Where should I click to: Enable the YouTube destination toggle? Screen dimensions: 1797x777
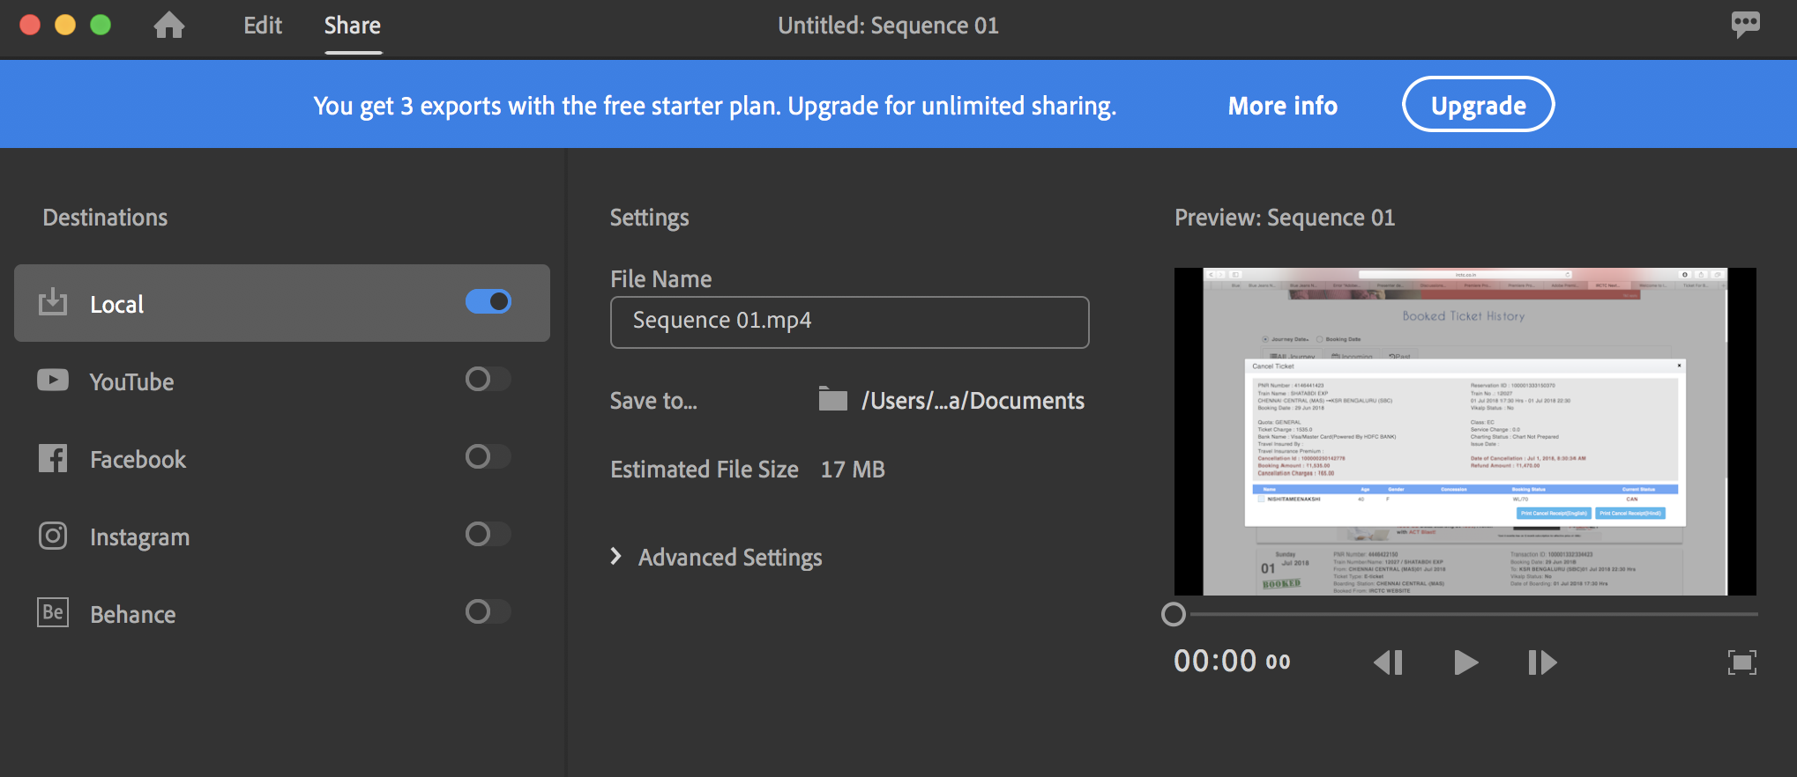tap(488, 380)
